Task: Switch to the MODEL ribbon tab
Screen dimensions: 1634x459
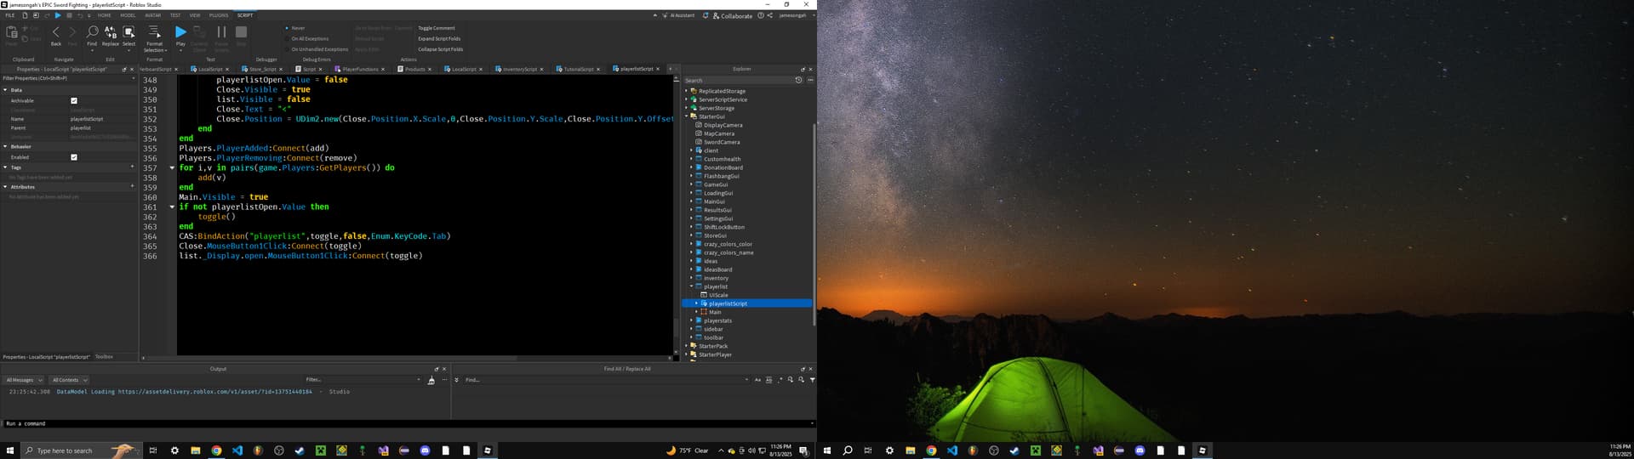Action: click(x=128, y=15)
